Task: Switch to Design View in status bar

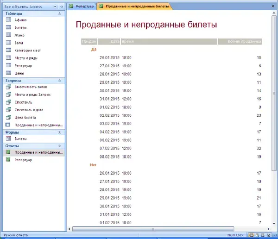Action: click(x=269, y=235)
